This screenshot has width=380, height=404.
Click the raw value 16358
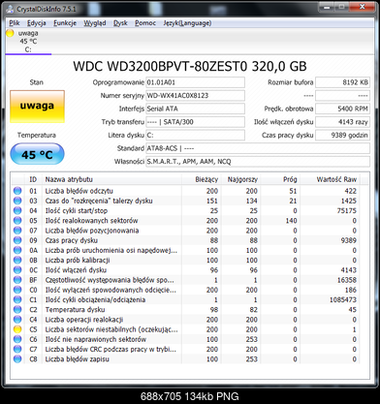click(347, 280)
